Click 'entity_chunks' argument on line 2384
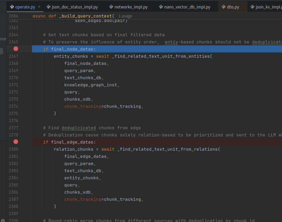 pos(81,178)
